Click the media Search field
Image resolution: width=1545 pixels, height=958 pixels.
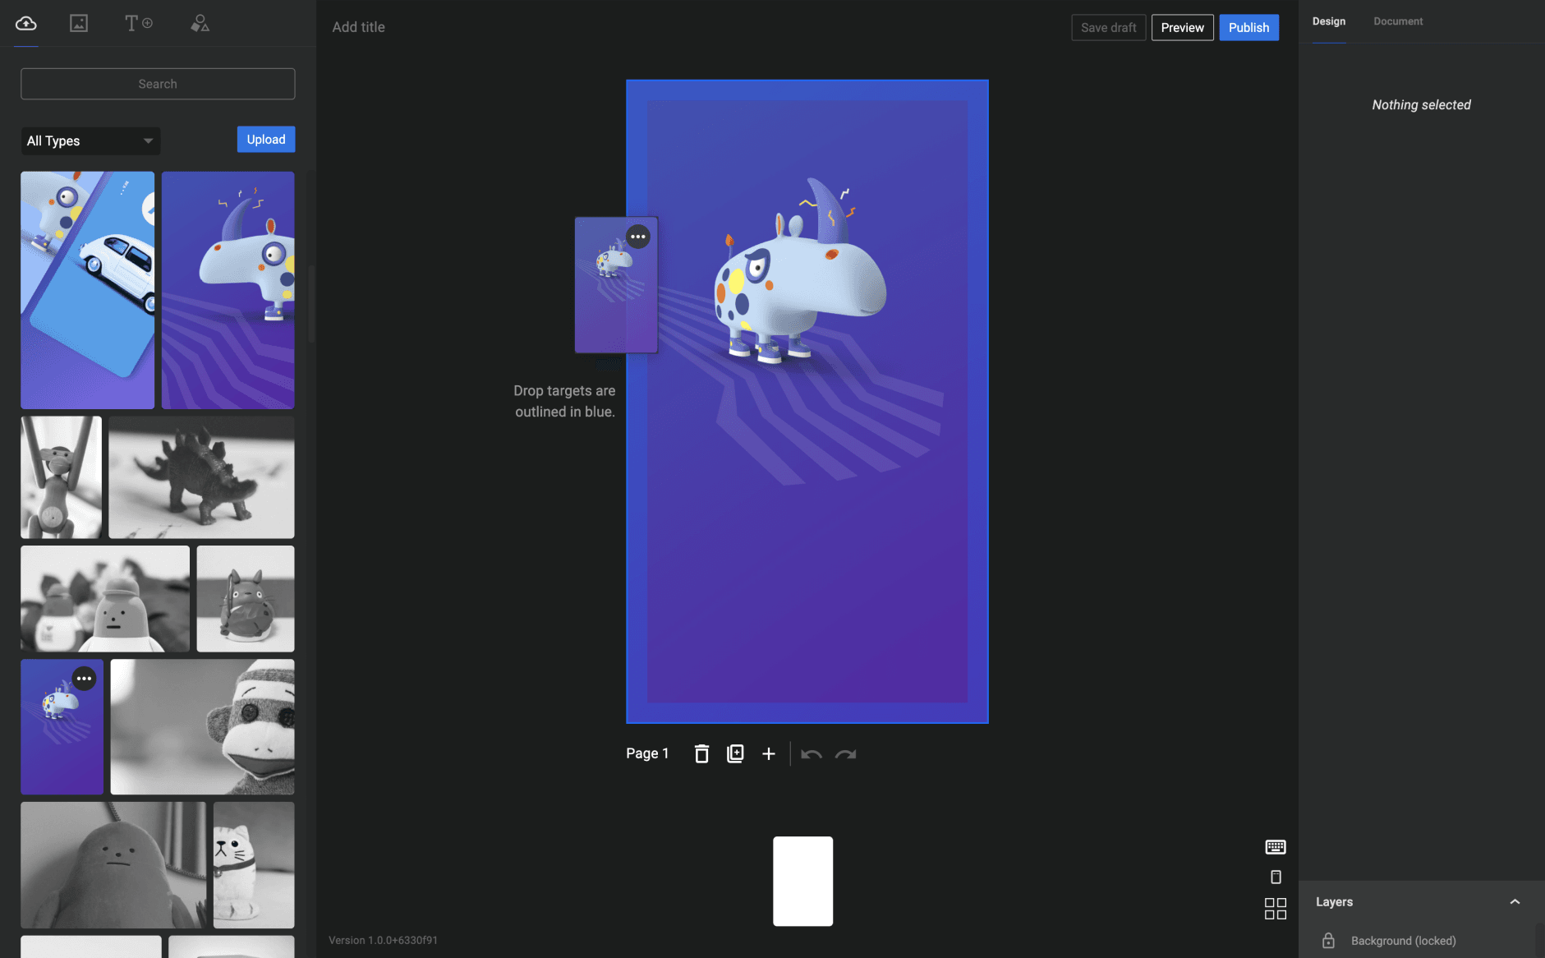158,84
